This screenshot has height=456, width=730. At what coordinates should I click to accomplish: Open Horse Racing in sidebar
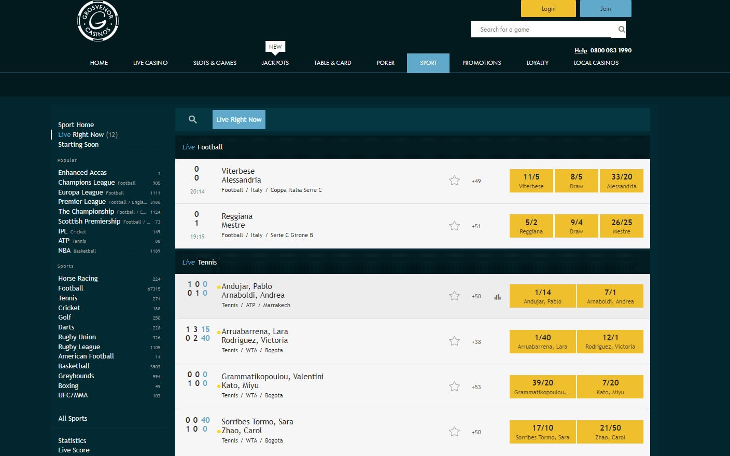[78, 278]
